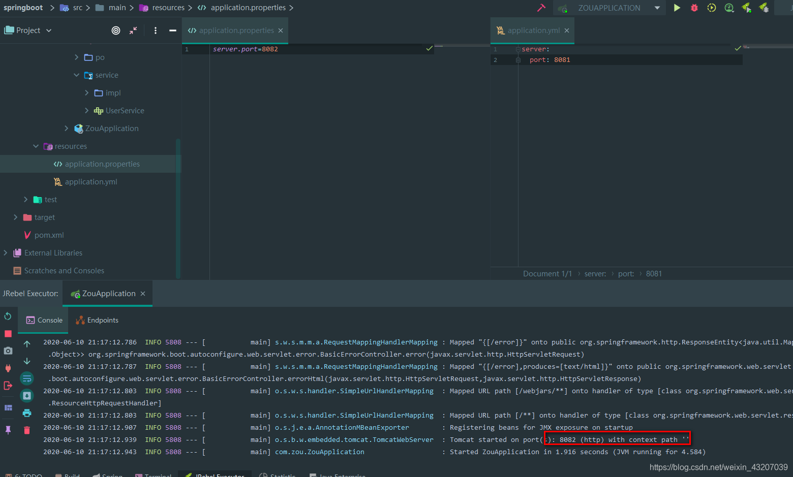Screen dimensions: 793x477
Task: Click 'resources' in the breadcrumb bar
Action: coord(168,8)
